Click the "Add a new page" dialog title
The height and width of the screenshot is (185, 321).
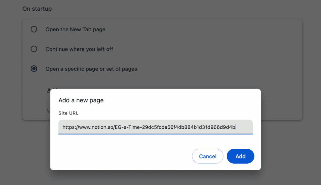(81, 100)
